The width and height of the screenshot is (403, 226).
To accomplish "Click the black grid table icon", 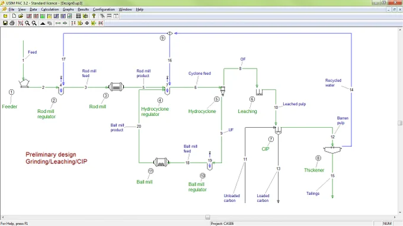I will 78,16.
